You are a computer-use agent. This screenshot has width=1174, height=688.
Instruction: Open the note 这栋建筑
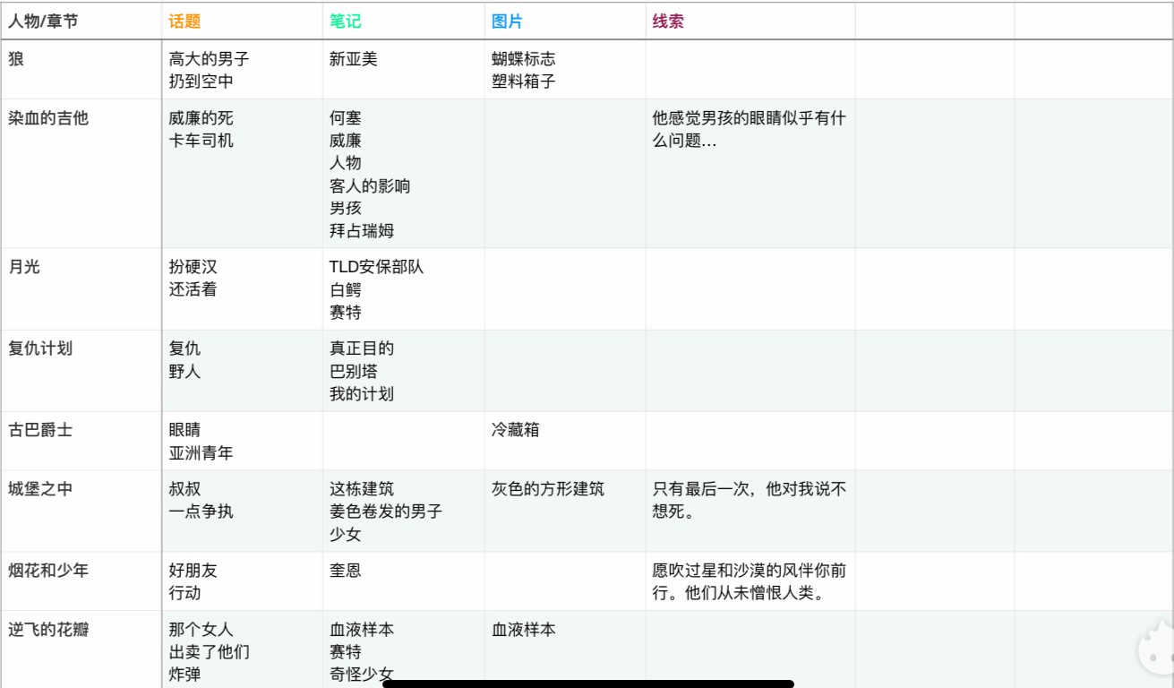[x=362, y=489]
